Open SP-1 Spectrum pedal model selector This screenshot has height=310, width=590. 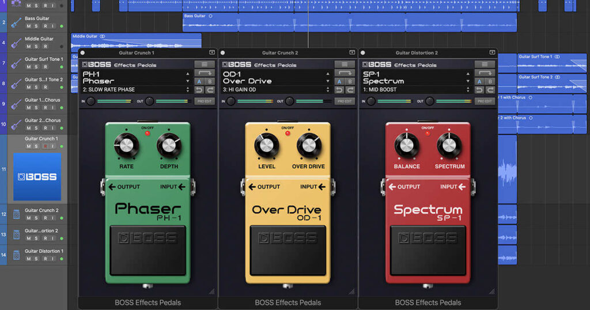pyautogui.click(x=417, y=77)
